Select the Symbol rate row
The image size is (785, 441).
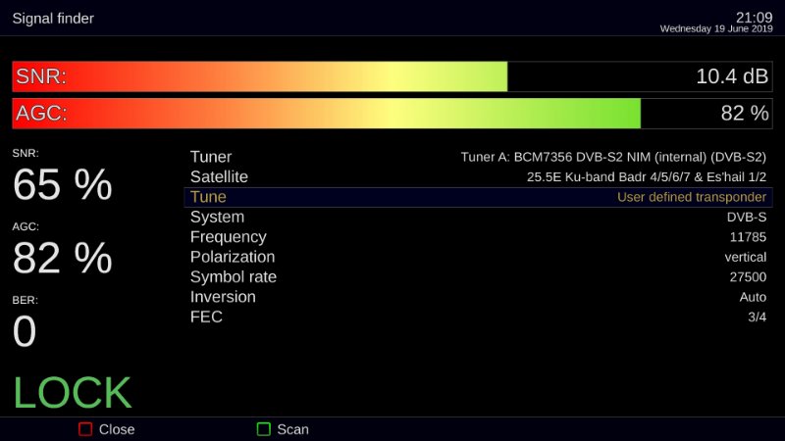[x=478, y=277]
